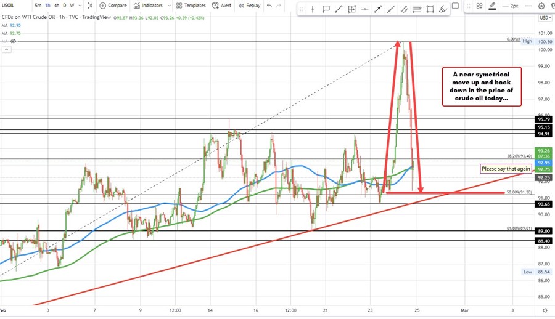Click the 89.00 price level label
Viewport: 555px width, 319px height.
coord(544,231)
